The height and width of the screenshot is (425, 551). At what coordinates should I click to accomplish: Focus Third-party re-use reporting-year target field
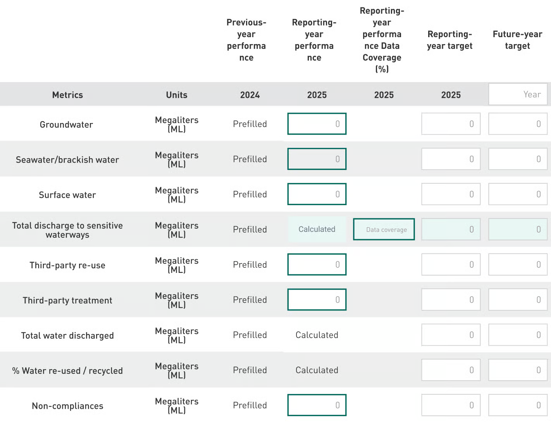point(451,265)
